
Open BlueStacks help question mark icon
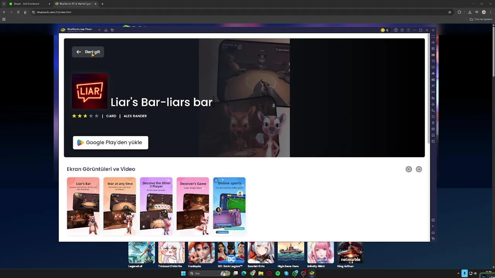[x=402, y=30]
